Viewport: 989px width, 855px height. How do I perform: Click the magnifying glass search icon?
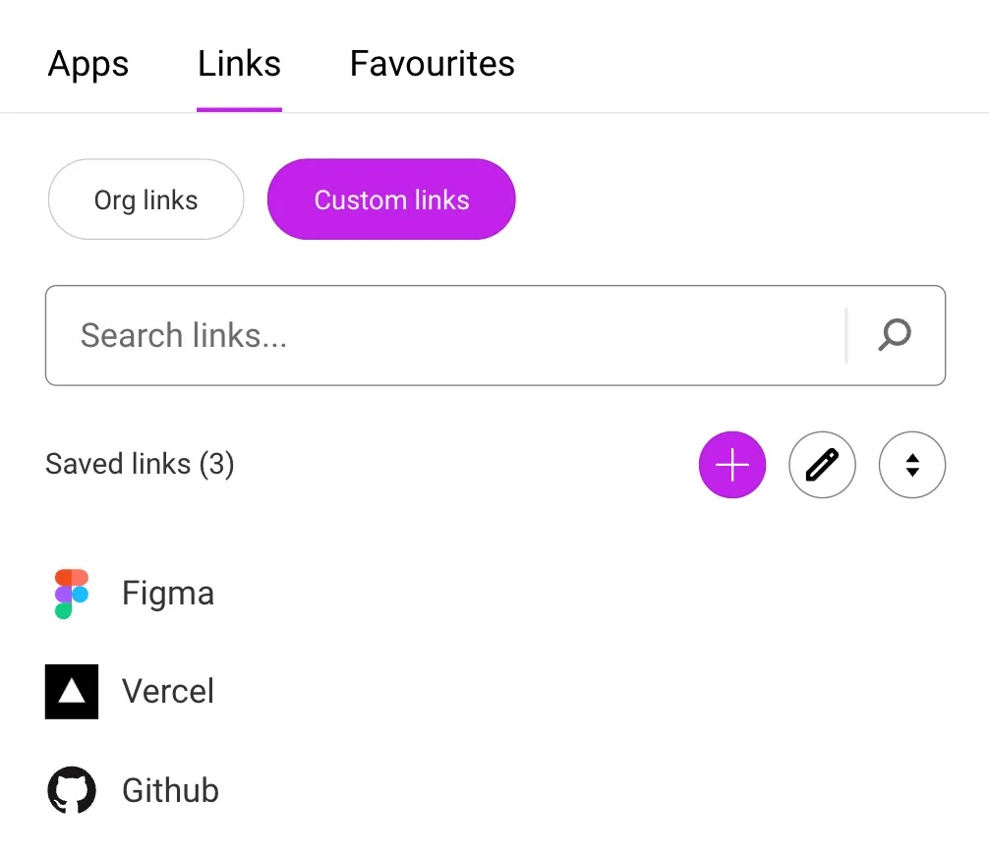coord(893,335)
